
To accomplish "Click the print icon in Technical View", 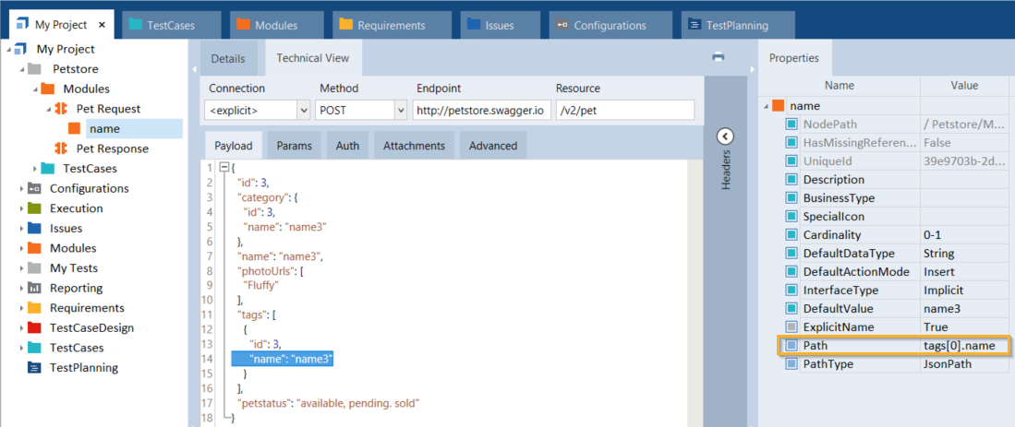I will [718, 57].
